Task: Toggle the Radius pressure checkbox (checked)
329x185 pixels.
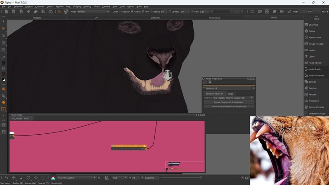Action: 142,12
